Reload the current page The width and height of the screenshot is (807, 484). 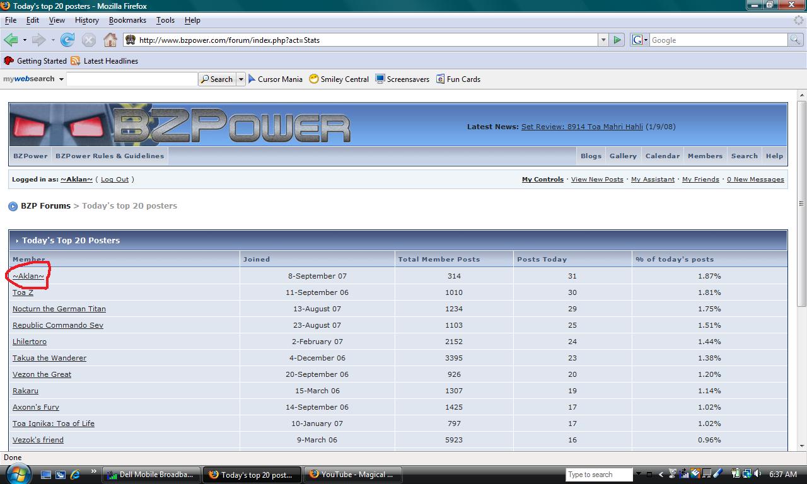(67, 40)
